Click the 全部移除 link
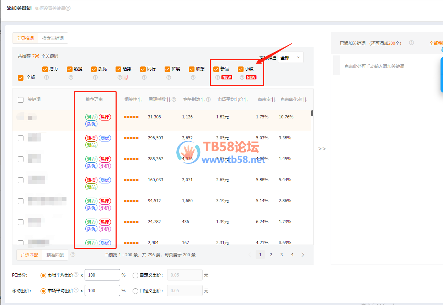443x305 pixels. (436, 43)
